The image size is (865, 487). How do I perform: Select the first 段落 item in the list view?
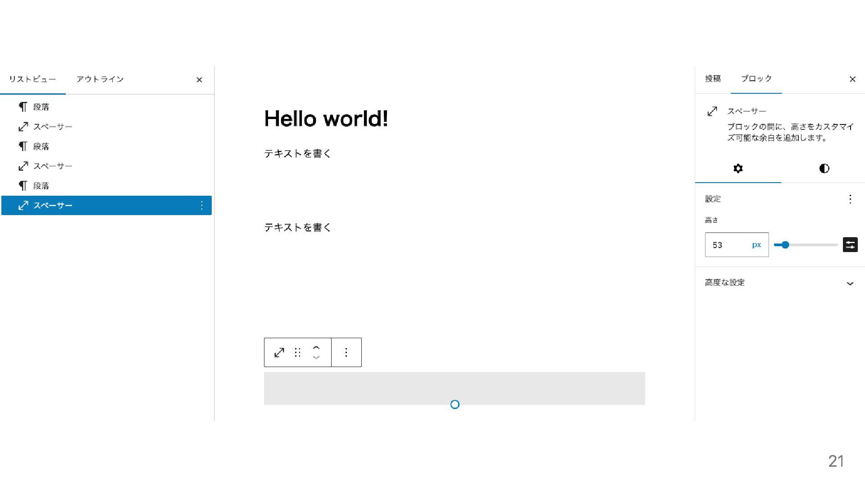(41, 107)
